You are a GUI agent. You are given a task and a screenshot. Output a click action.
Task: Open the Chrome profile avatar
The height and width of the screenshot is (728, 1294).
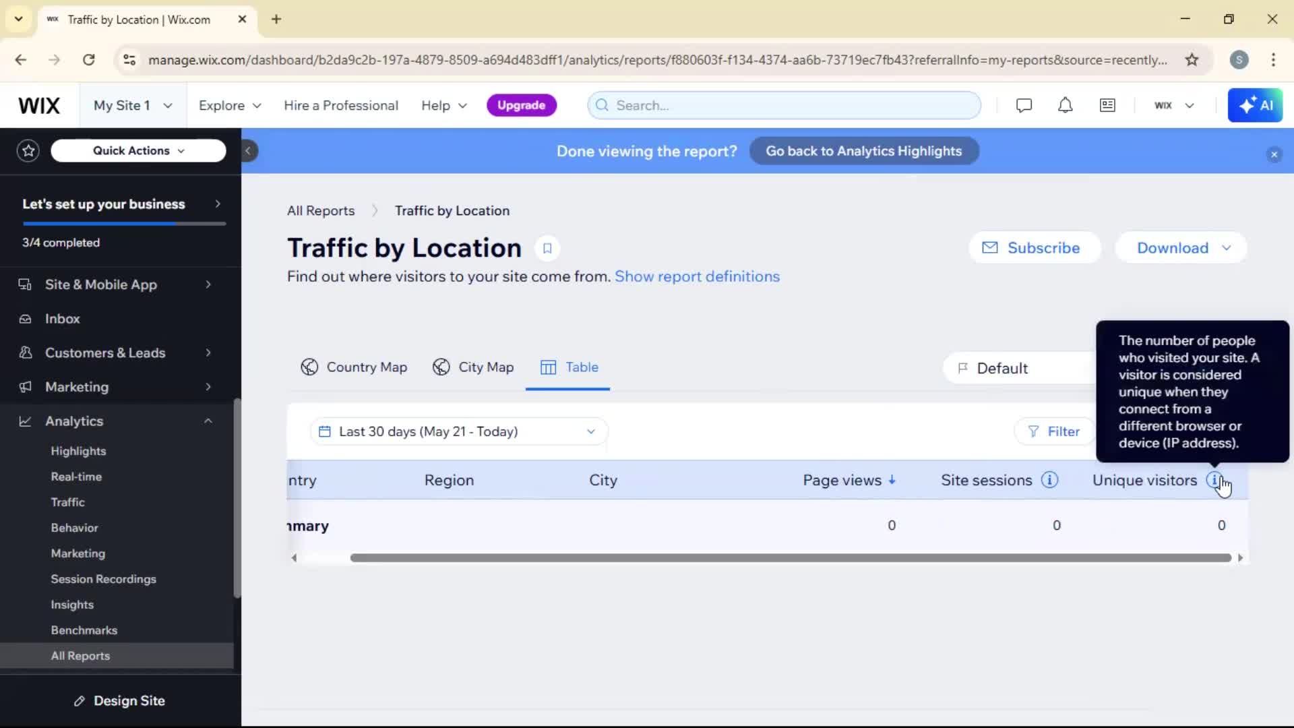tap(1239, 60)
